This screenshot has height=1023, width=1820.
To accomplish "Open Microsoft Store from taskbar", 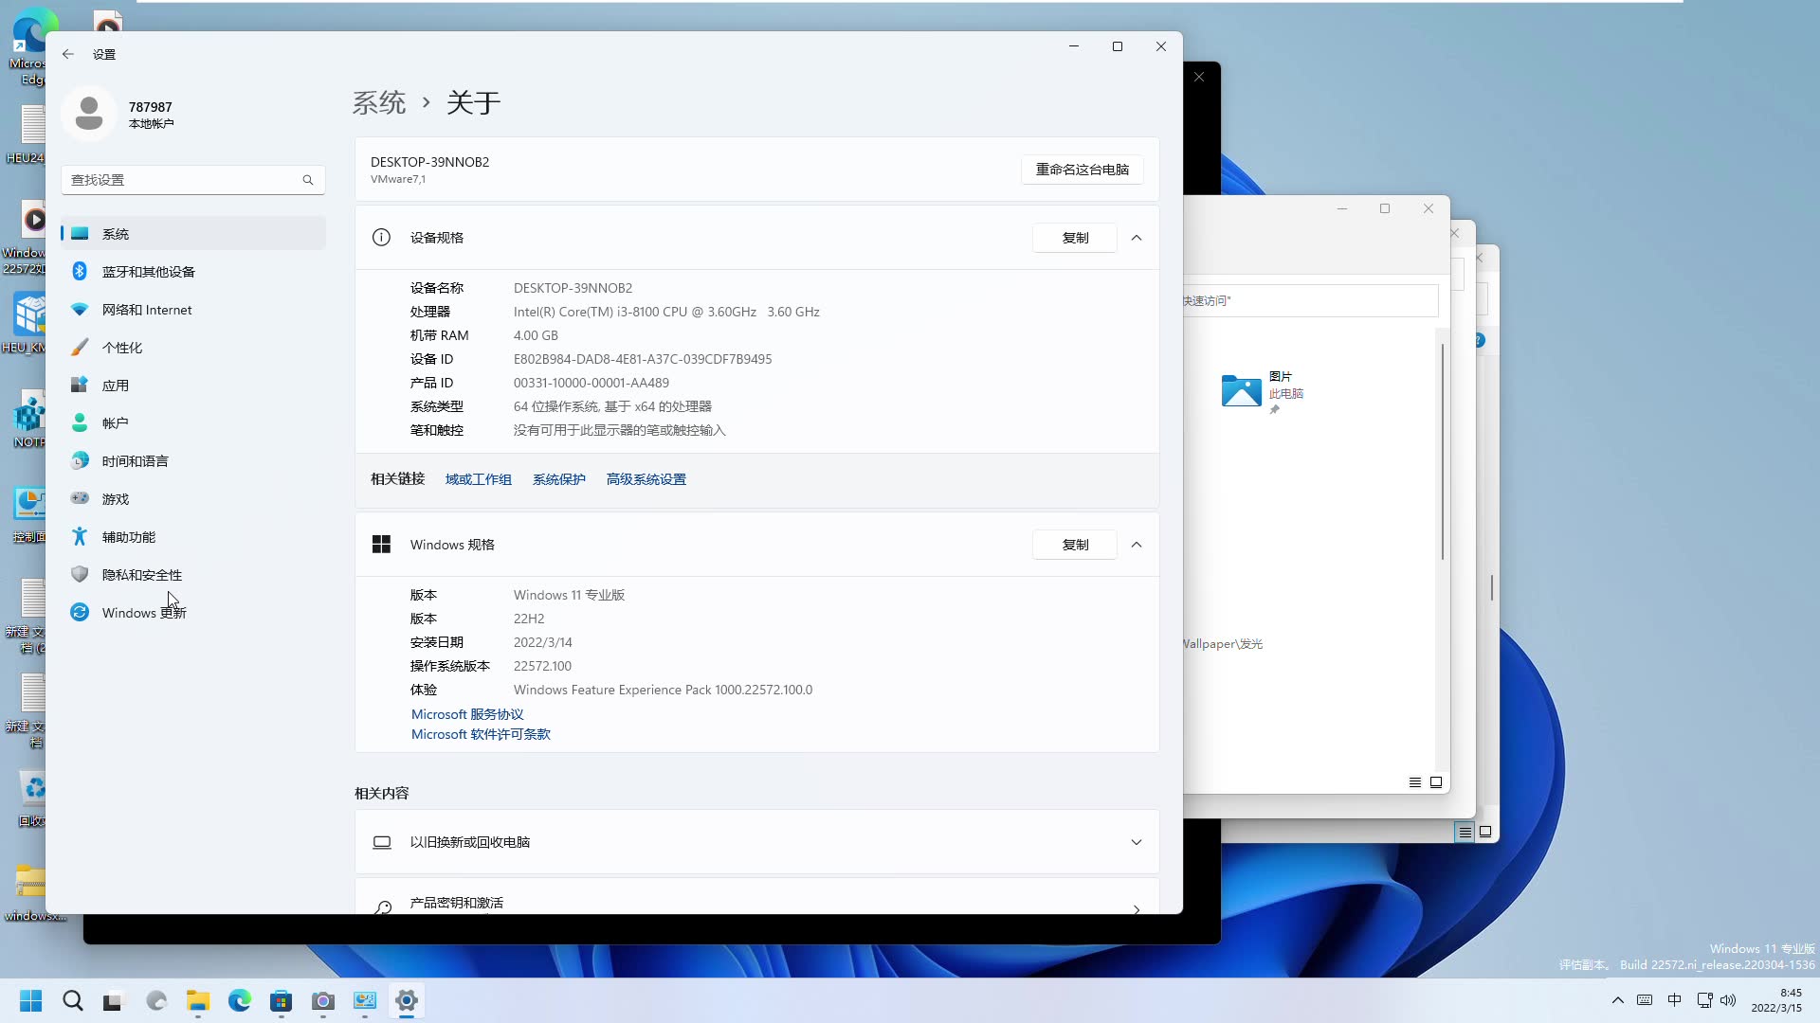I will [x=282, y=1001].
